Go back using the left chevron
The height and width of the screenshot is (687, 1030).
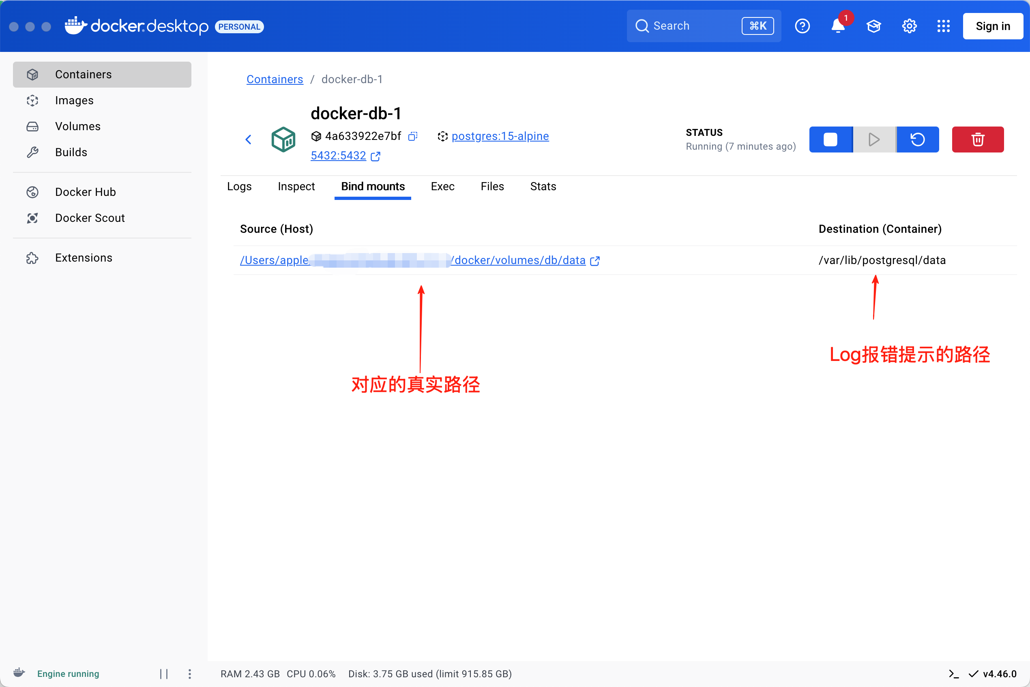(x=249, y=140)
